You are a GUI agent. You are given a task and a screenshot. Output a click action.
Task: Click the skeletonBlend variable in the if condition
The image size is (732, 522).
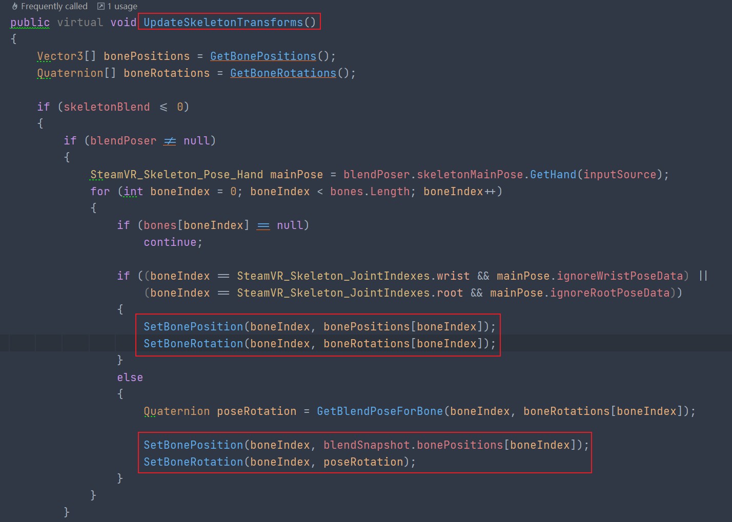point(107,107)
